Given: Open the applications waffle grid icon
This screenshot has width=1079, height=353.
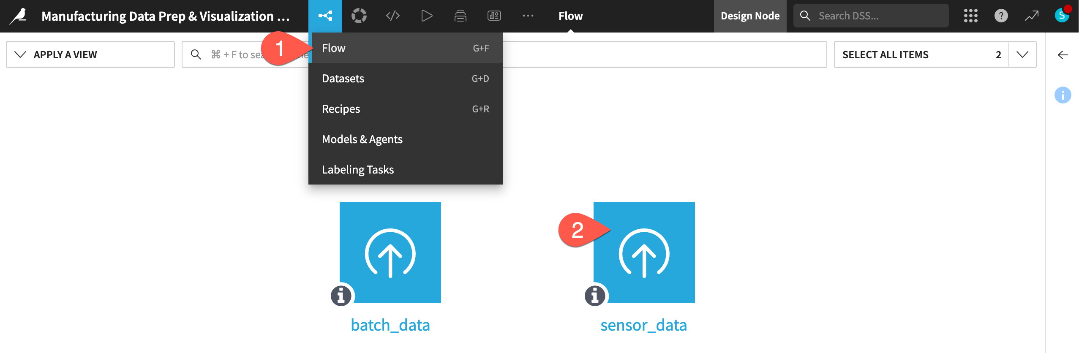Looking at the screenshot, I should click(x=970, y=16).
